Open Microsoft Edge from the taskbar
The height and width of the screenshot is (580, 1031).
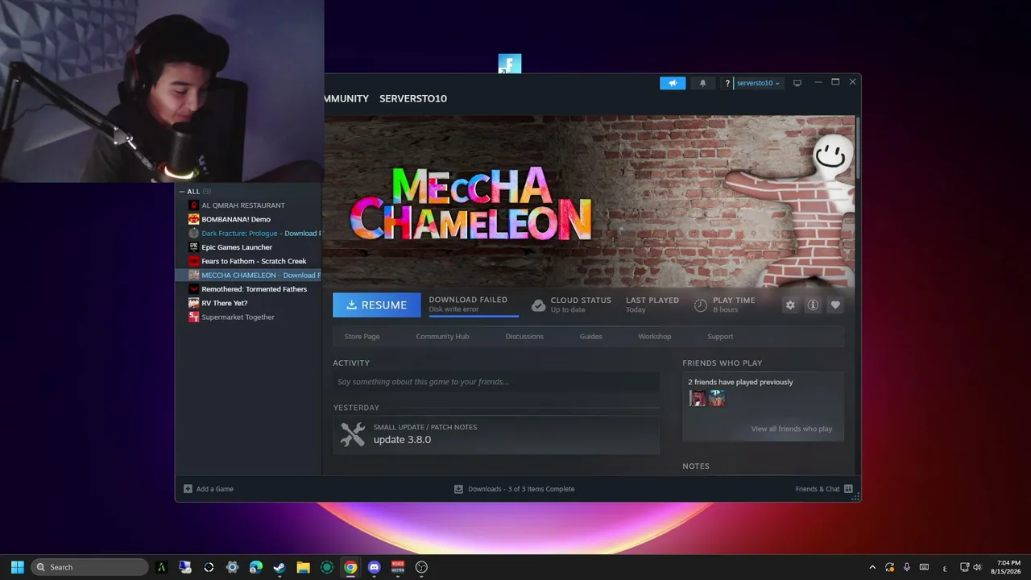pos(256,567)
